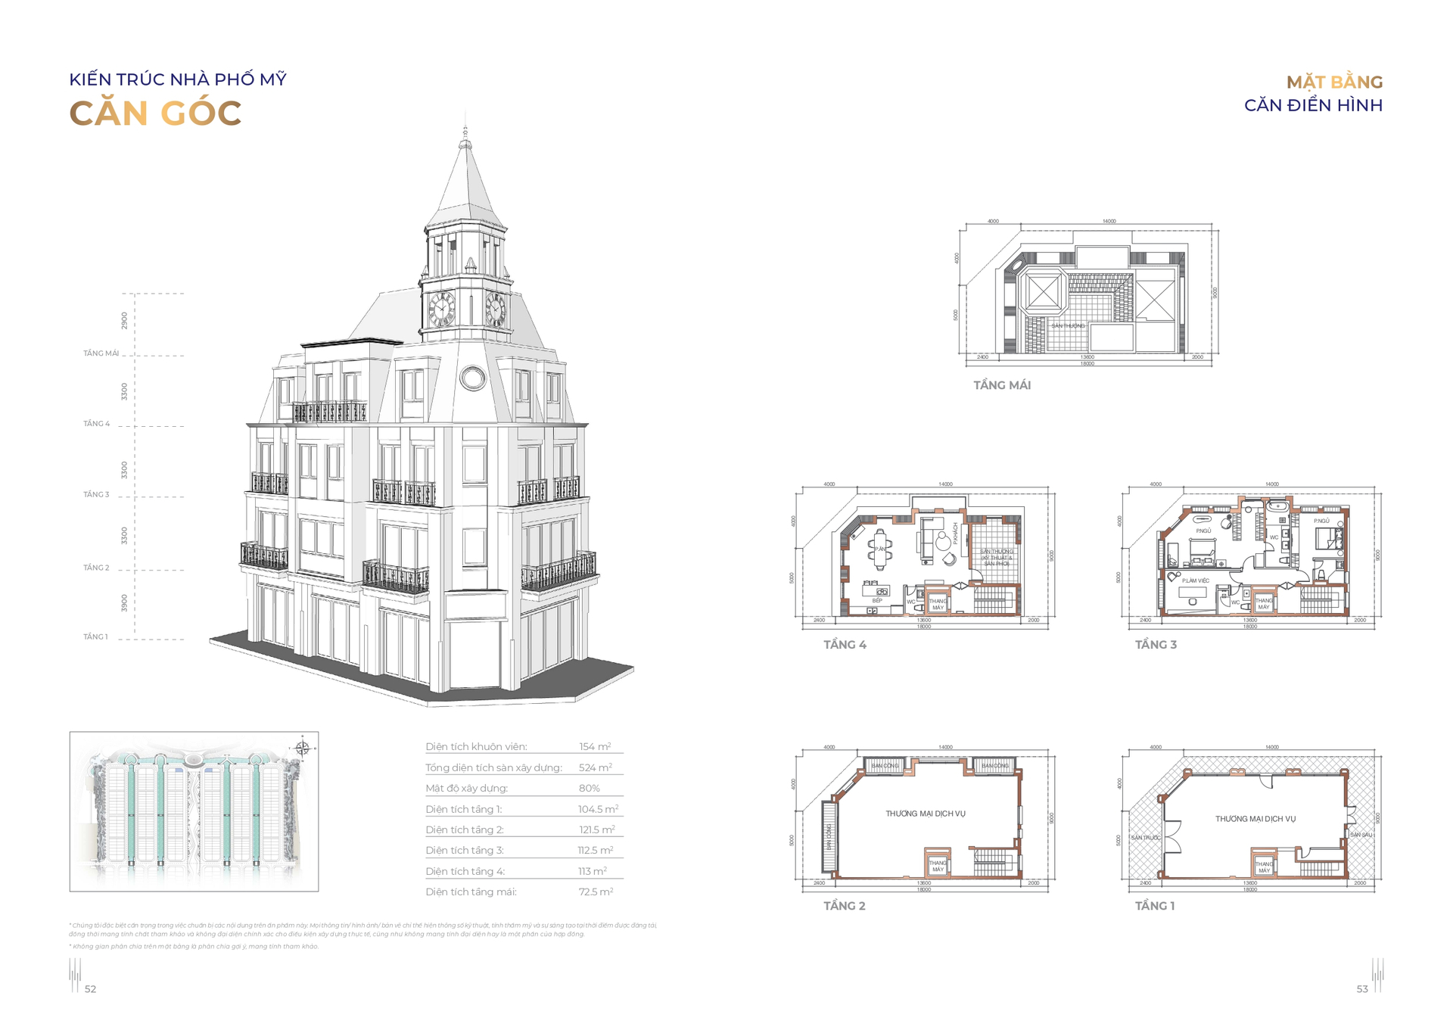
Task: Click the right clock face on tower
Action: [495, 309]
